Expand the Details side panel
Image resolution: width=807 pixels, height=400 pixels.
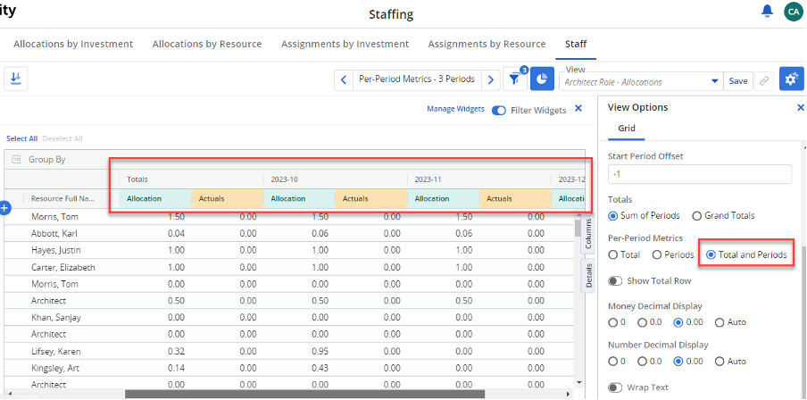coord(588,275)
